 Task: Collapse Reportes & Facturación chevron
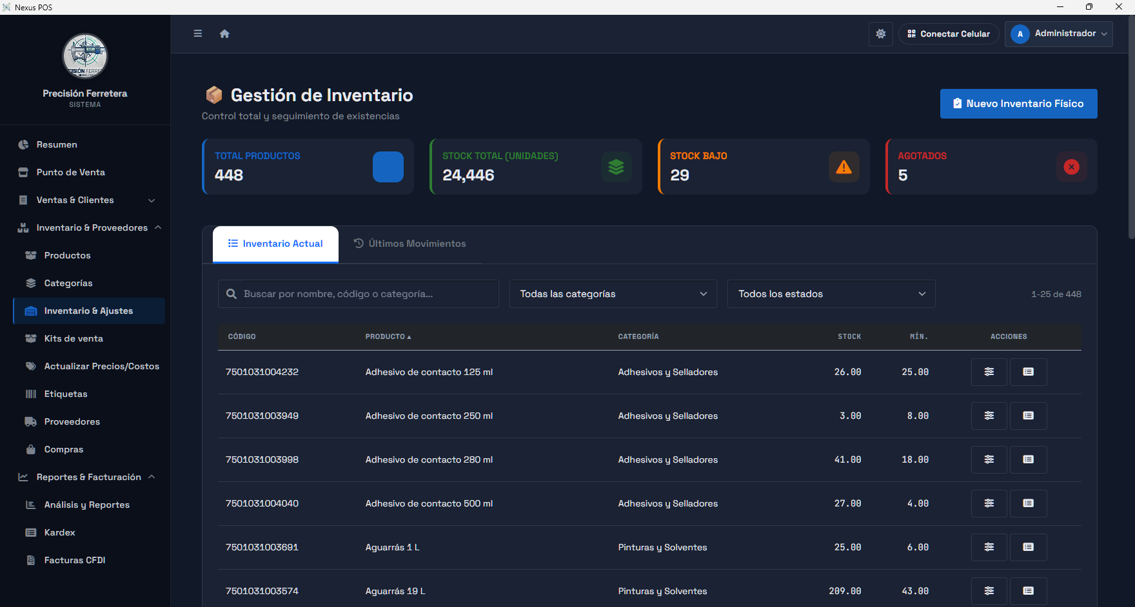(152, 477)
